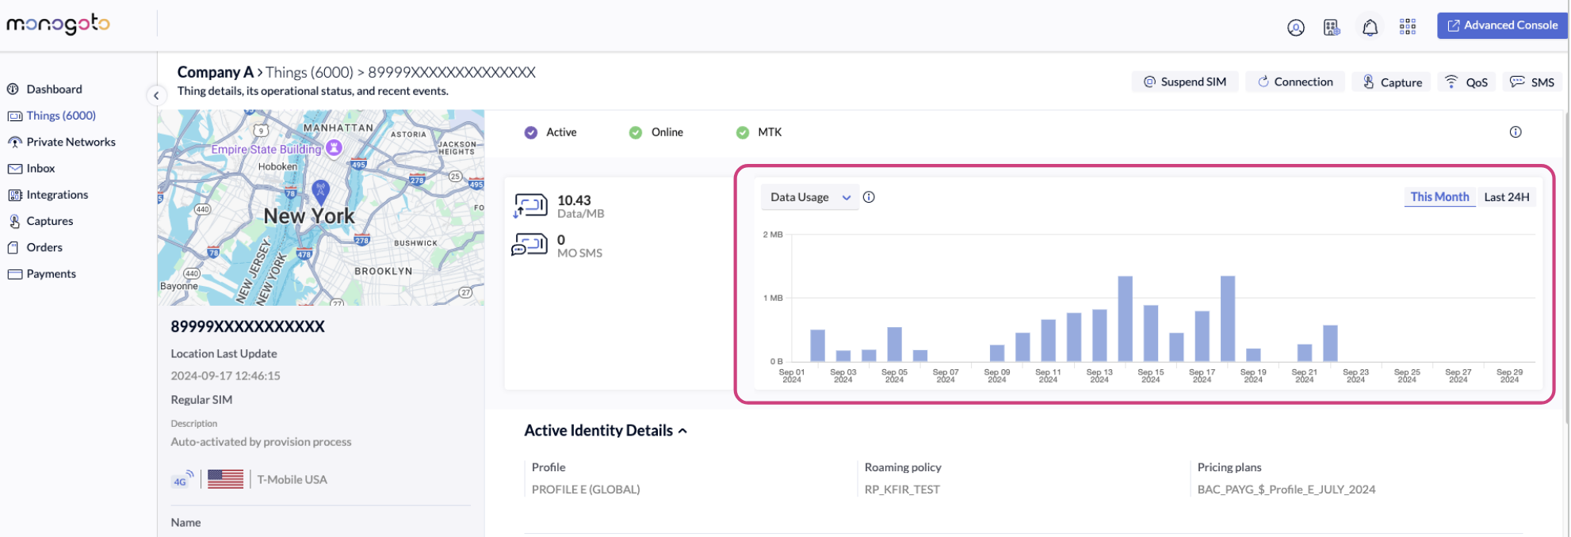Collapse the left sidebar with the arrow
Image resolution: width=1571 pixels, height=537 pixels.
[x=156, y=96]
